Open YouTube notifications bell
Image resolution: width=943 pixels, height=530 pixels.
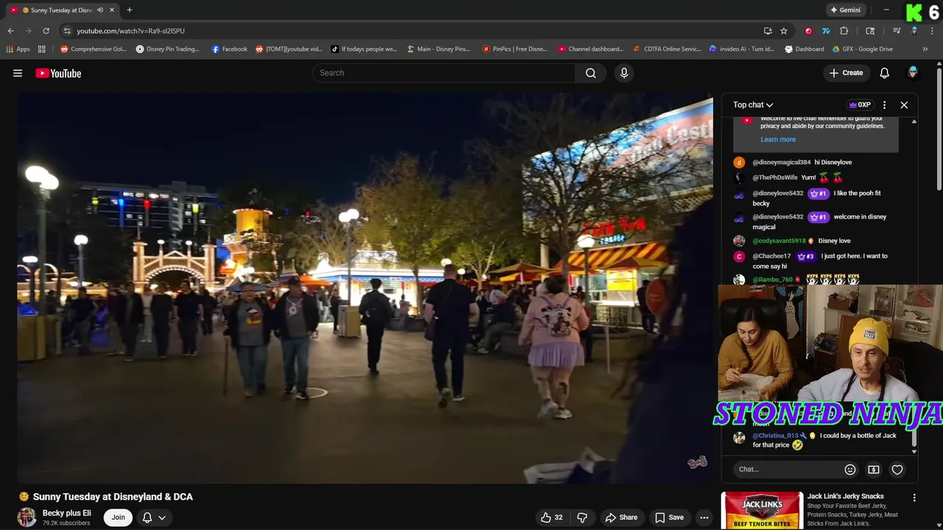coord(884,73)
